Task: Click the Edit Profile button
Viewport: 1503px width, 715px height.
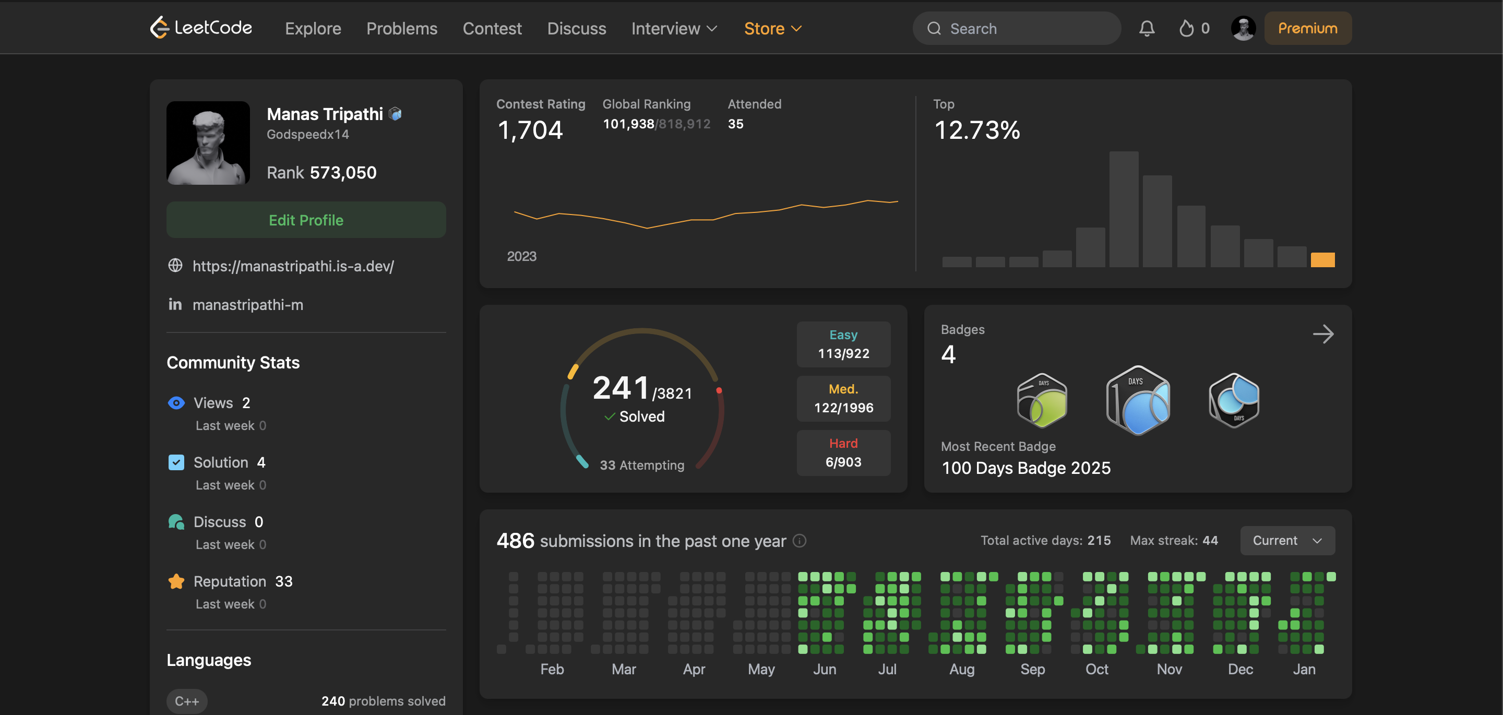Action: (306, 220)
